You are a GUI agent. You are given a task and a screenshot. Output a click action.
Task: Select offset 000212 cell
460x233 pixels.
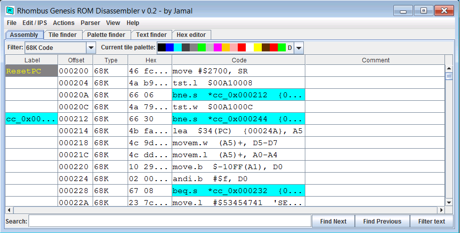click(x=76, y=119)
